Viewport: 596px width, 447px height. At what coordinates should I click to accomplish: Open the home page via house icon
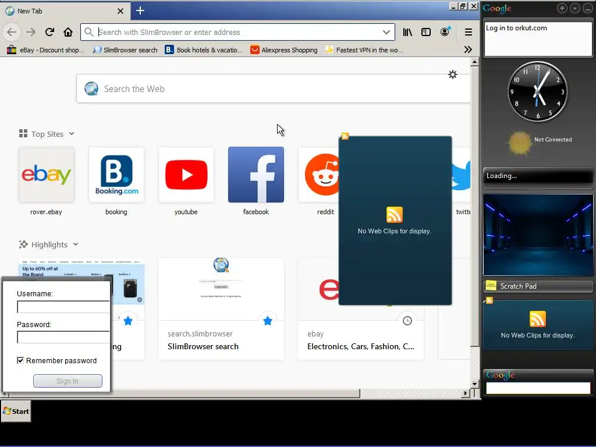[x=68, y=33]
